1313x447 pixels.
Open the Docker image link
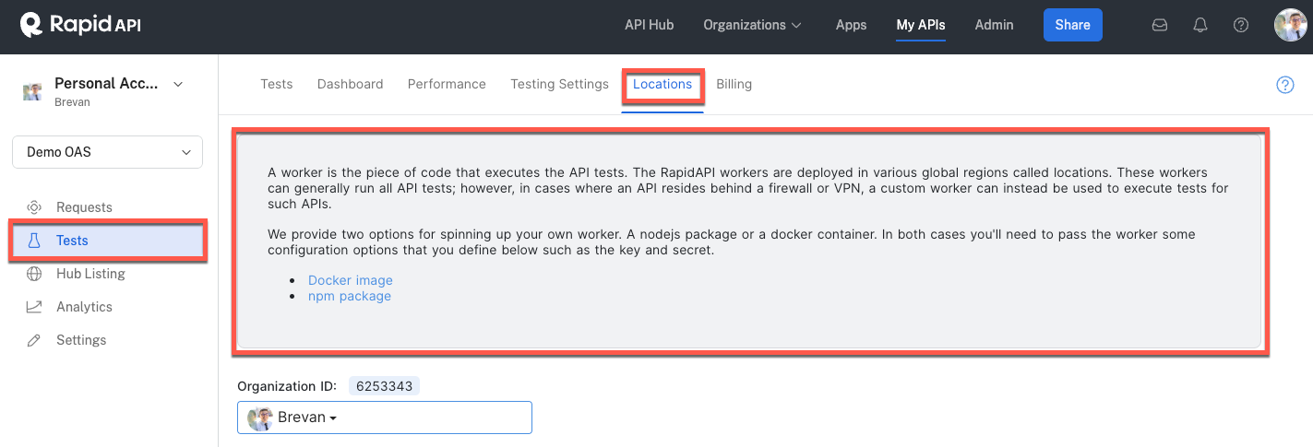click(x=351, y=280)
